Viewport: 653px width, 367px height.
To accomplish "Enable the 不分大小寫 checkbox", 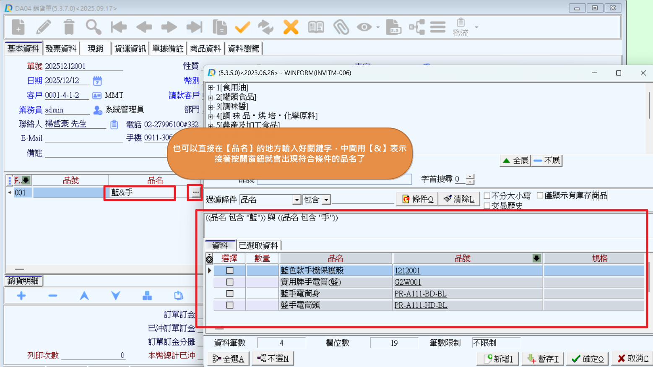I will 487,195.
